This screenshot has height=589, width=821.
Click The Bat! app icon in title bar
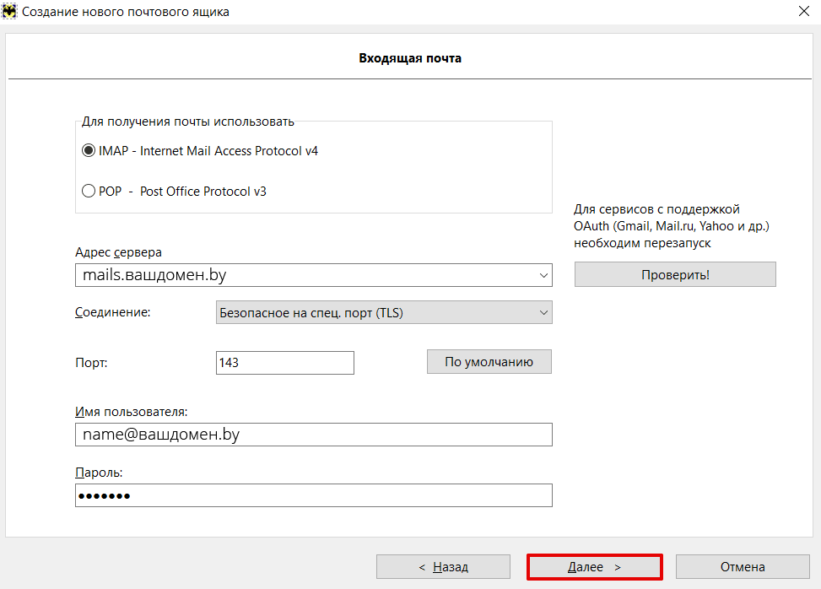coord(9,11)
